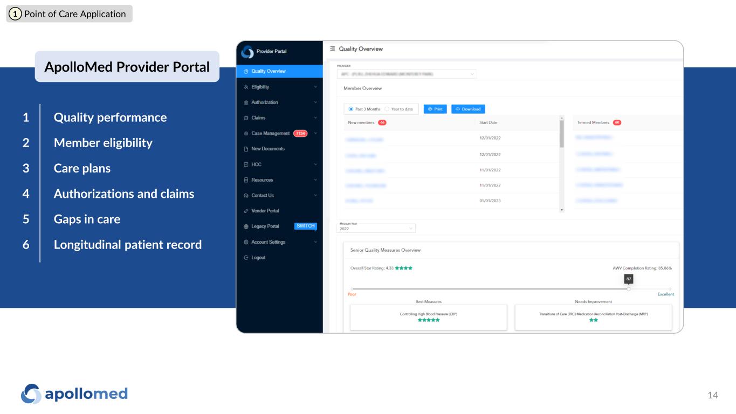Click the Claims clipboard icon

point(246,118)
